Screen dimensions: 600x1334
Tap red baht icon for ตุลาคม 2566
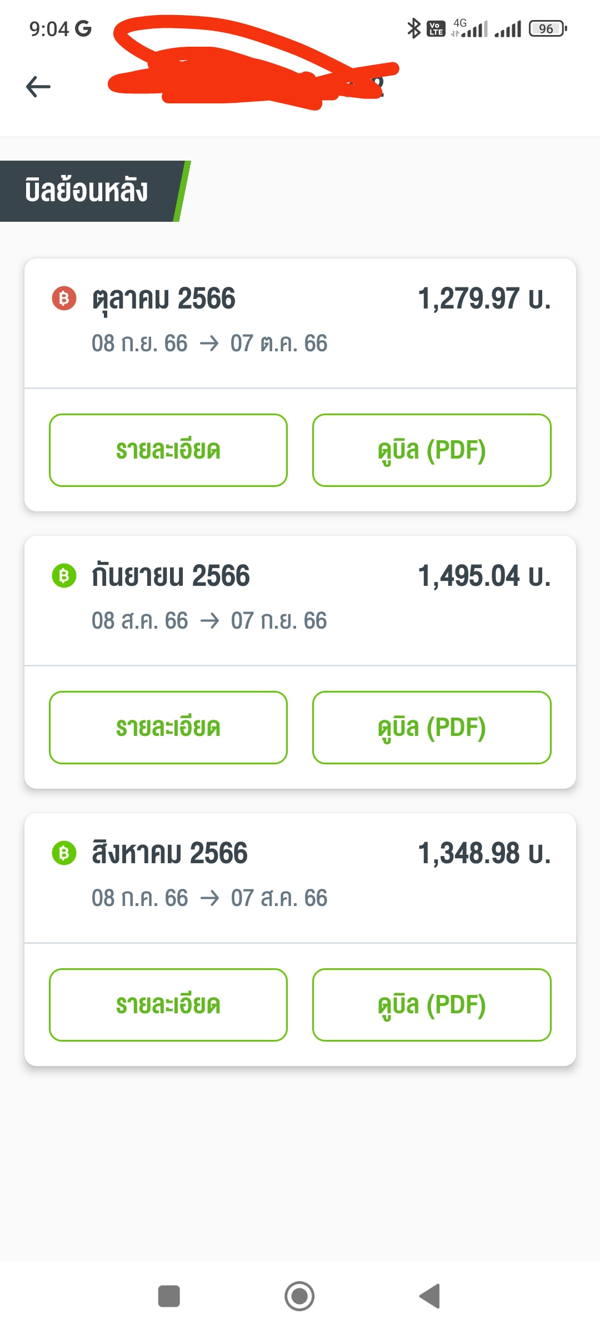pyautogui.click(x=64, y=298)
